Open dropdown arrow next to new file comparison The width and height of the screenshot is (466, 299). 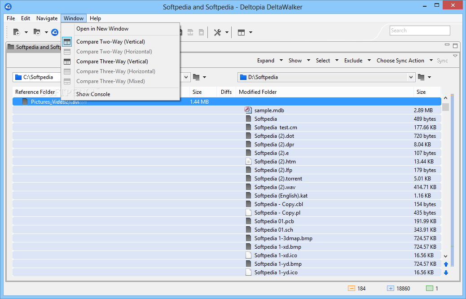26,32
